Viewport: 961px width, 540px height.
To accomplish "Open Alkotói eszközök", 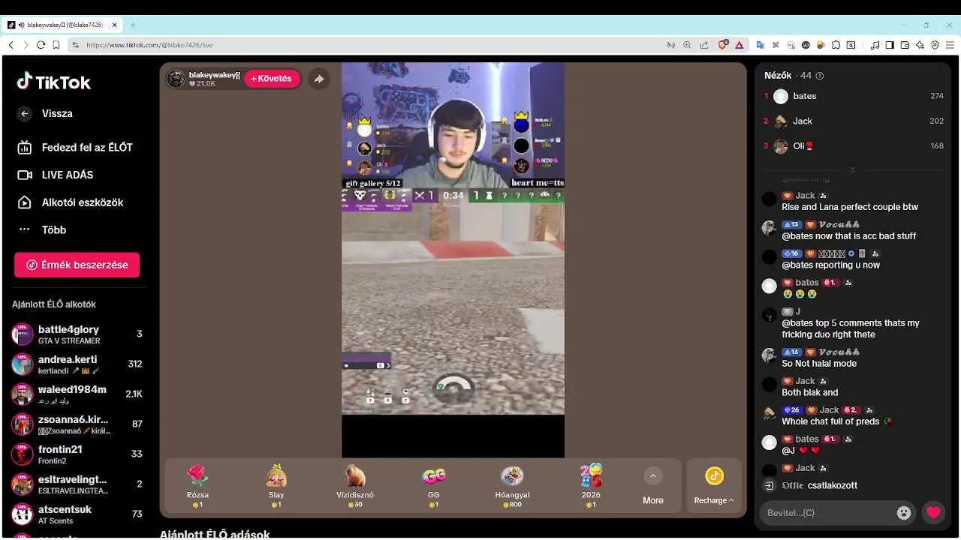I will point(70,202).
